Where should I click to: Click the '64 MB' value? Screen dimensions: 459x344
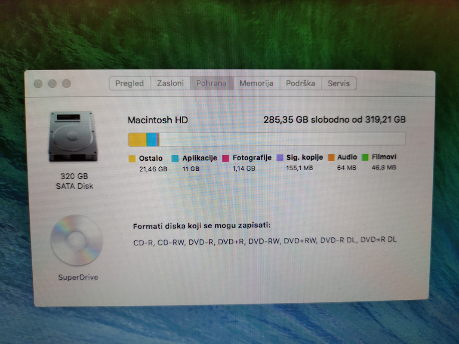click(x=347, y=168)
